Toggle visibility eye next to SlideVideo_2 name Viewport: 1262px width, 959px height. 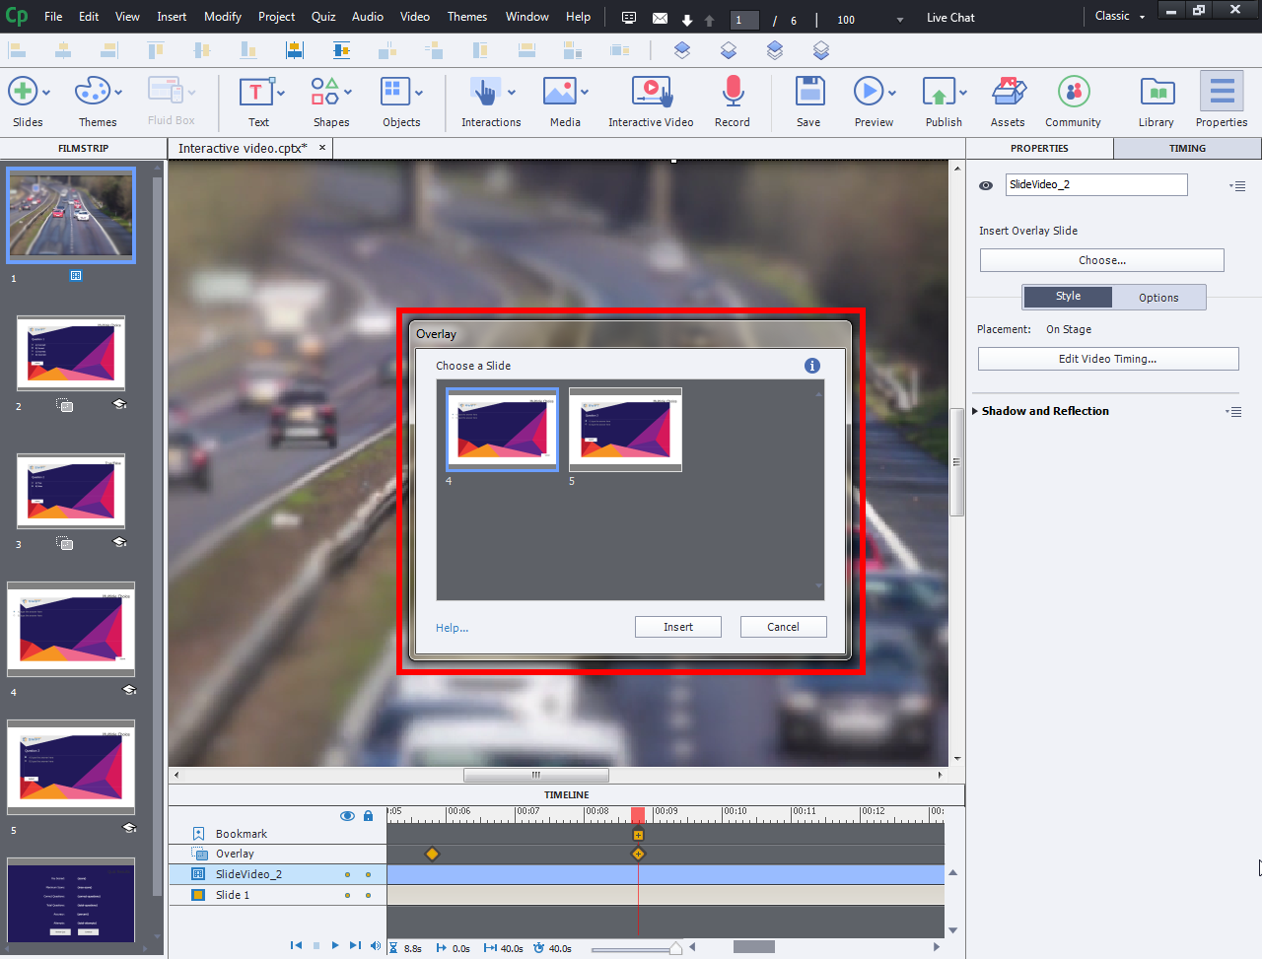coord(986,185)
